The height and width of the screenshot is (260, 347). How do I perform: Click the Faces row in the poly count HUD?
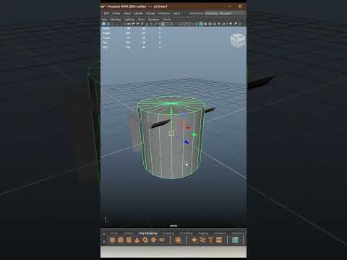pos(132,38)
